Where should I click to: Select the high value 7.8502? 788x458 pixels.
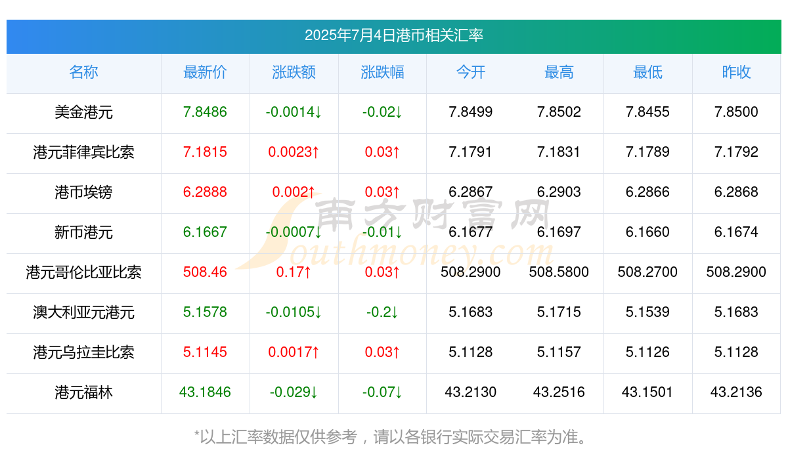point(559,112)
